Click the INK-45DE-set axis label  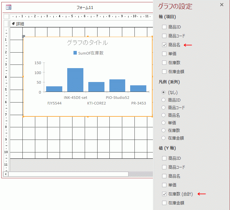pos(75,98)
